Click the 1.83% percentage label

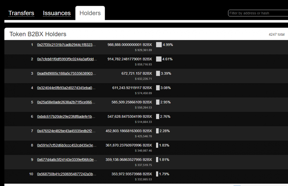coord(164,145)
